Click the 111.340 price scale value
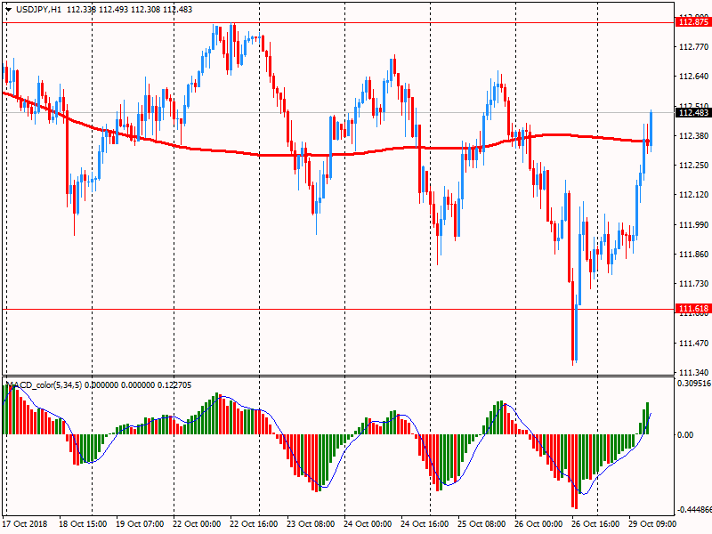The height and width of the screenshot is (534, 712). (693, 373)
